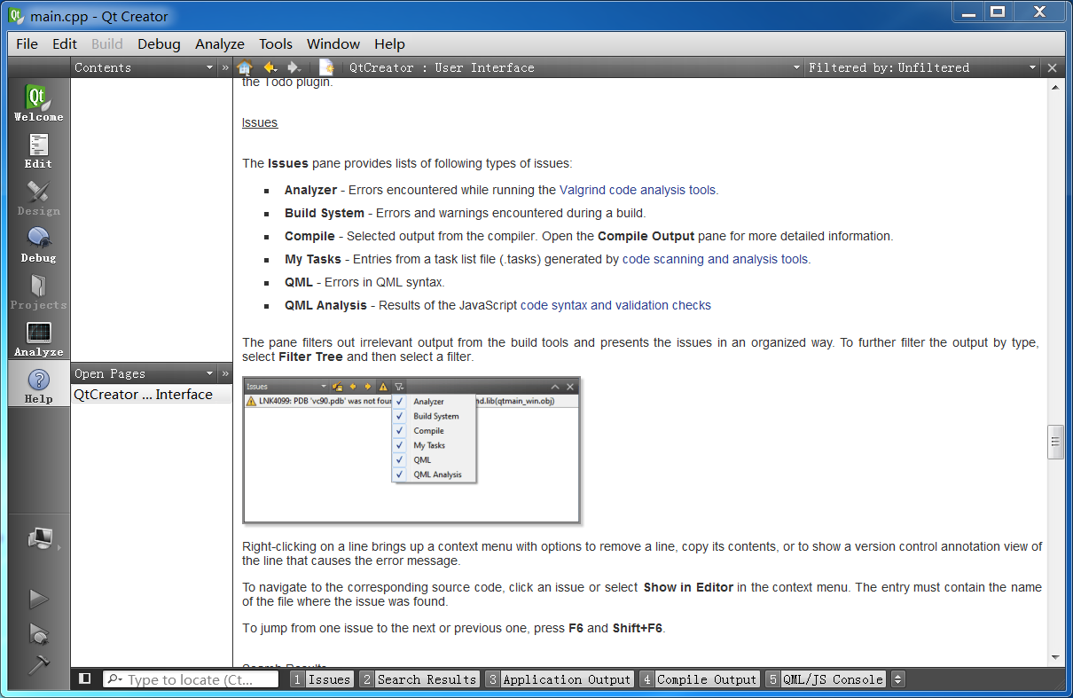This screenshot has width=1073, height=698.
Task: Follow the Valgrind code analysis tools link
Action: [x=638, y=190]
